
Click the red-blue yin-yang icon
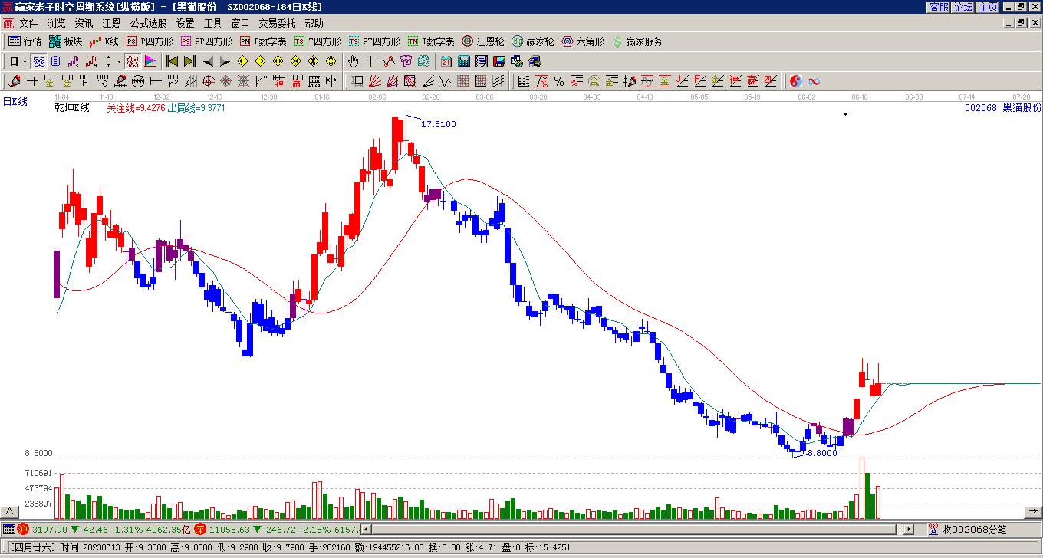(796, 81)
